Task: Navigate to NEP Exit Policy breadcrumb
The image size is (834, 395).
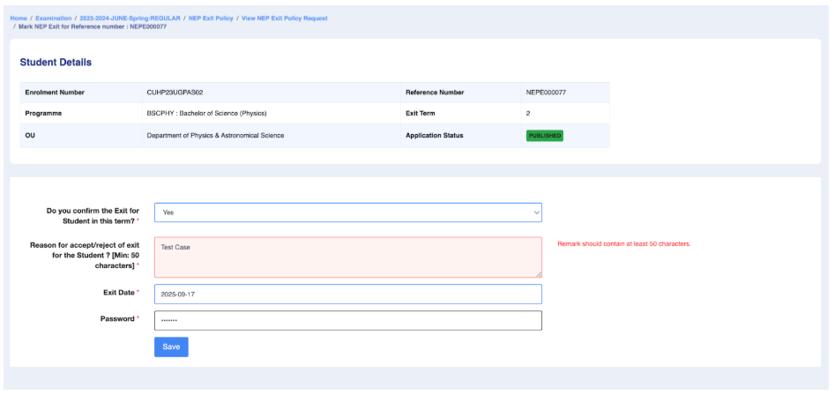Action: click(211, 19)
